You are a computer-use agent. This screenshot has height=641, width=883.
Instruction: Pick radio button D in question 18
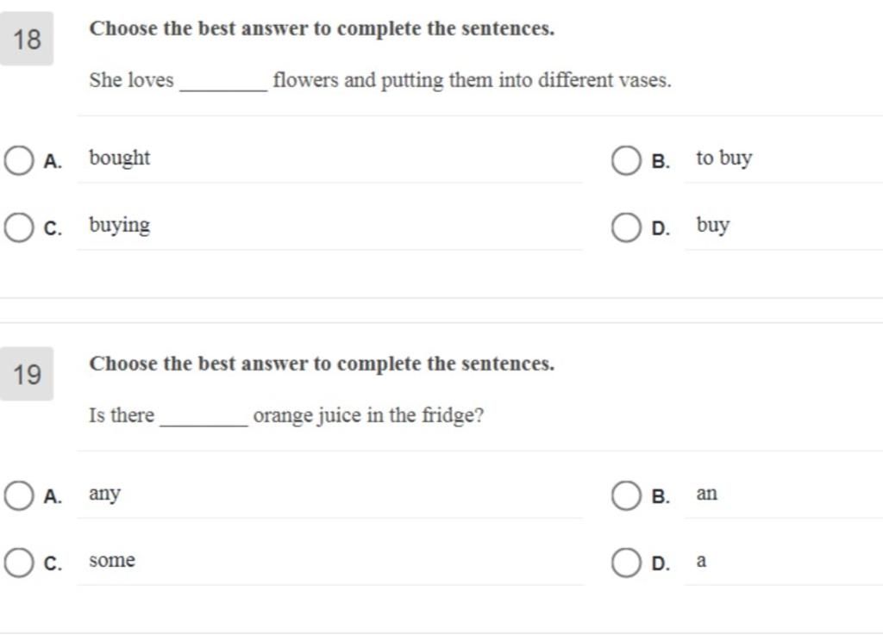pyautogui.click(x=625, y=228)
